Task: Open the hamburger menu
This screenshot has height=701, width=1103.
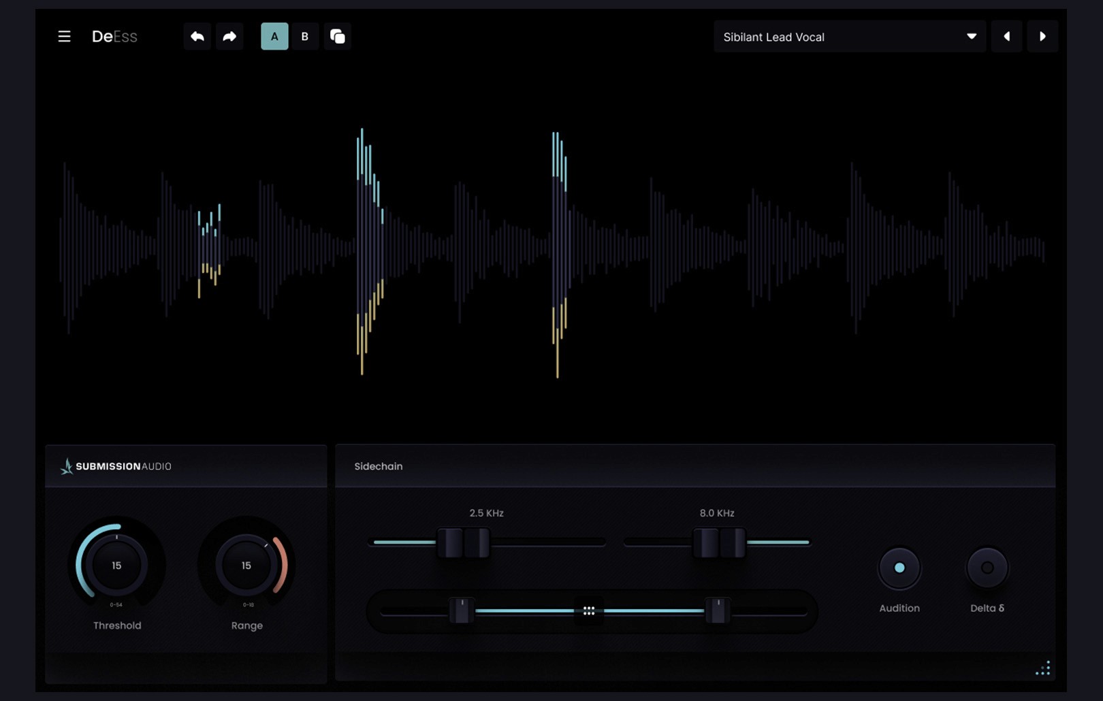Action: tap(64, 37)
